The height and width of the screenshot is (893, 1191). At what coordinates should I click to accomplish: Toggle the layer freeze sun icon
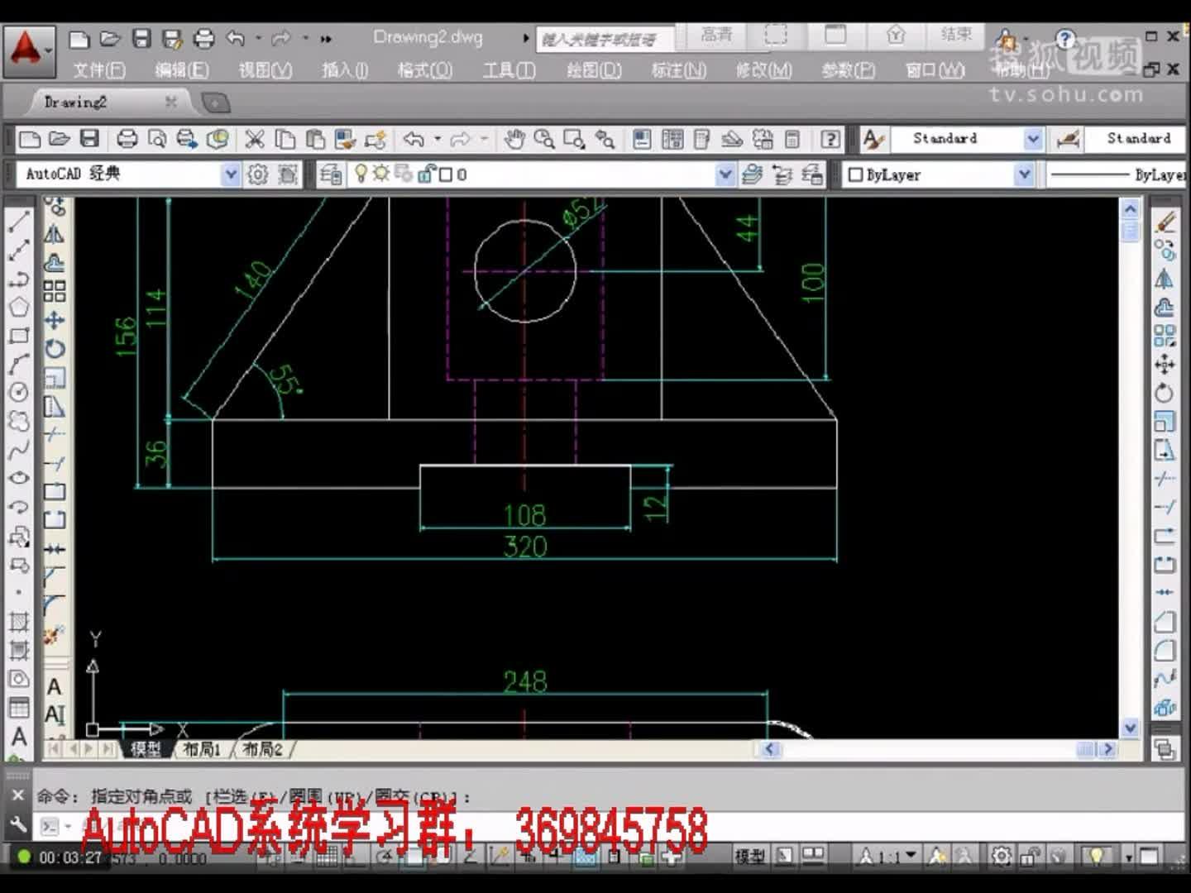[380, 174]
